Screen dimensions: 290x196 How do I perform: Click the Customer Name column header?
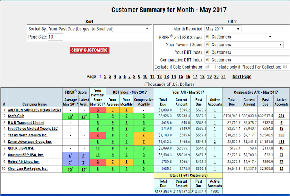[34, 104]
